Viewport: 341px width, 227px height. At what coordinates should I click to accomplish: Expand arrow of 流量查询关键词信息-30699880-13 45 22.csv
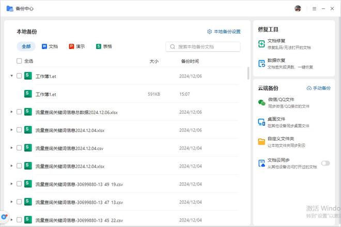(x=11, y=220)
